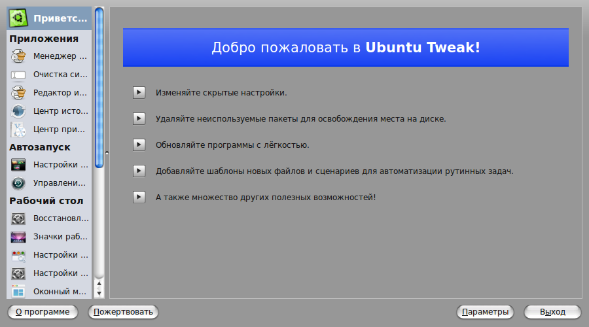Select the "Менеджер ..." text entry
589x327 pixels.
60,56
